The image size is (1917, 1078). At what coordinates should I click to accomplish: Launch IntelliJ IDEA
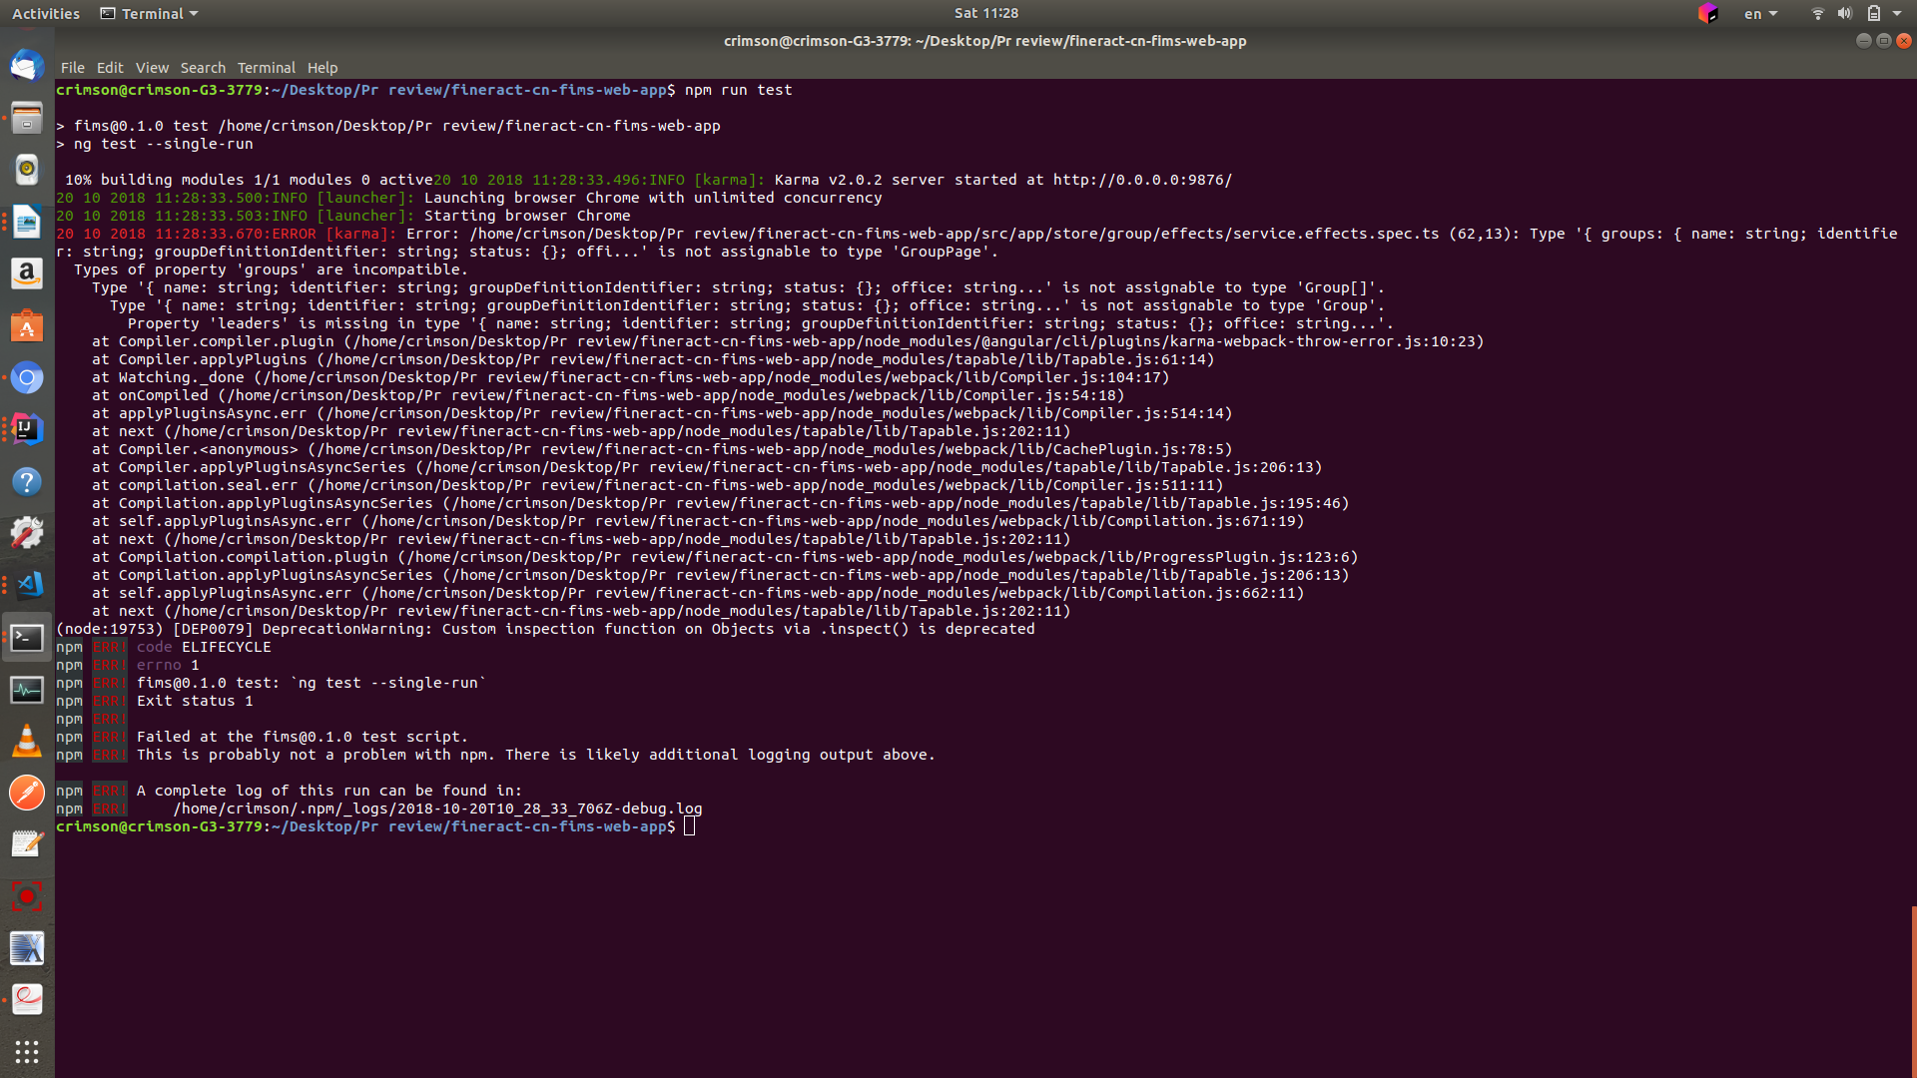pos(27,429)
